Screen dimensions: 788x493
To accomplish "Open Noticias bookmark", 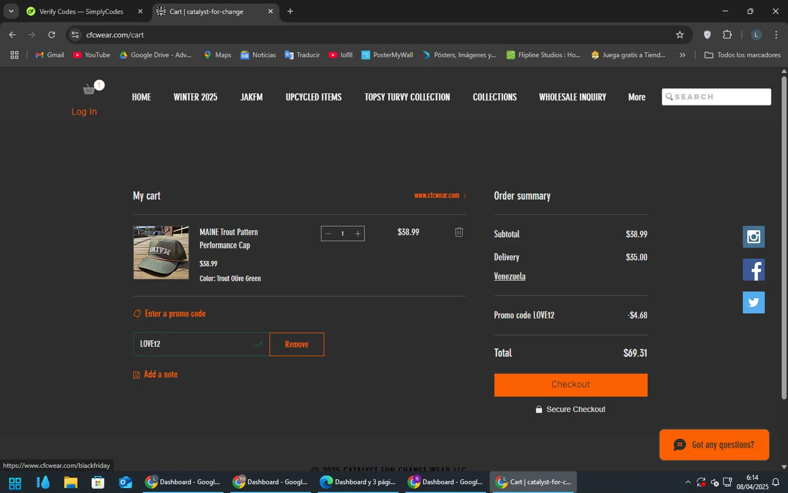I will 258,55.
